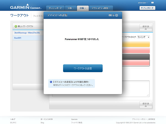
Task: Click the upper 保存済み button
Action: (146, 28)
